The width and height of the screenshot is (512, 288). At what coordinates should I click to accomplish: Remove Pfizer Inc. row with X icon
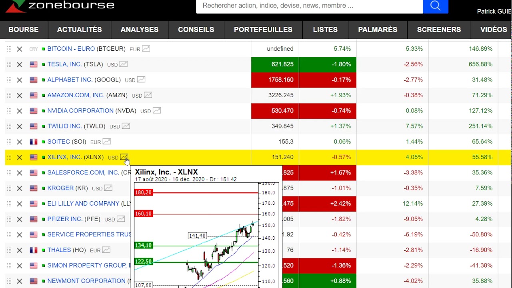pos(19,219)
